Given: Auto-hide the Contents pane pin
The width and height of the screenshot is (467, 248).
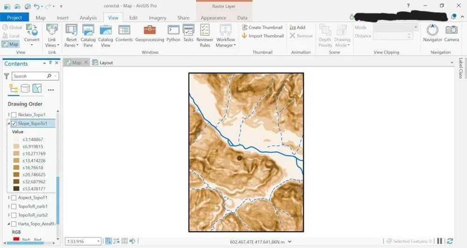Looking at the screenshot, I should [x=50, y=63].
